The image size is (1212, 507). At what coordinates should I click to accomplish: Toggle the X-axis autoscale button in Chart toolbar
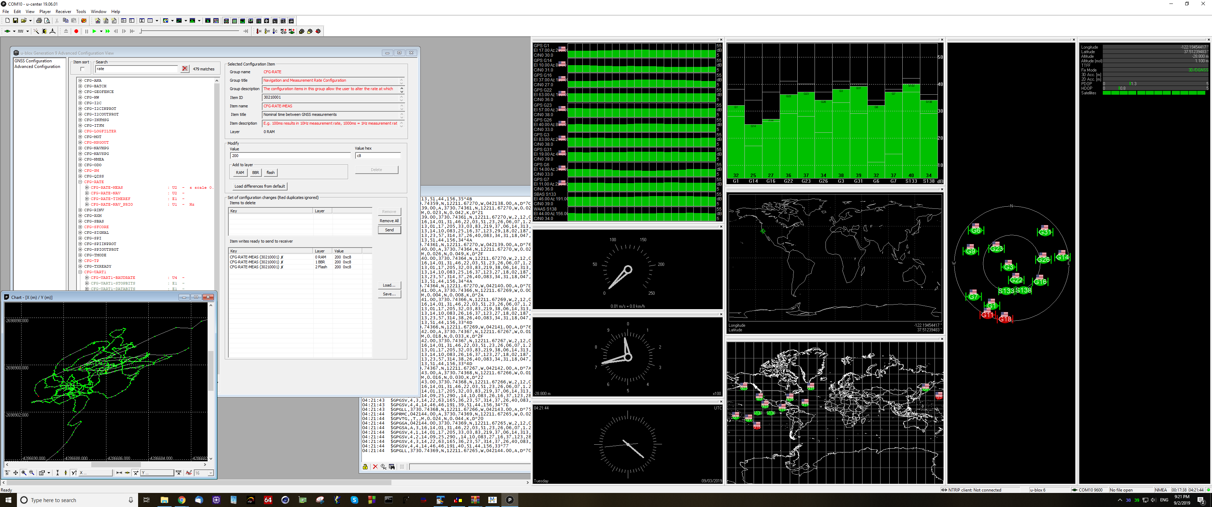point(136,472)
